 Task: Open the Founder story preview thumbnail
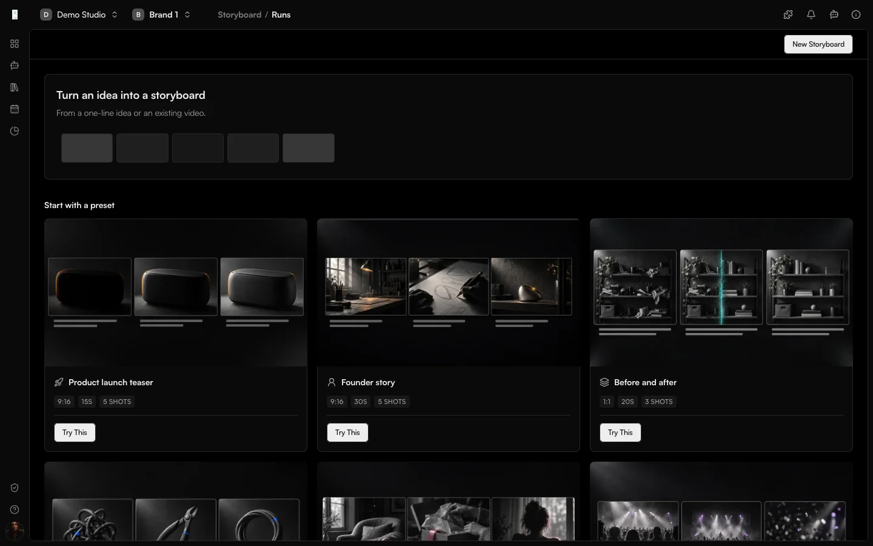(x=449, y=292)
